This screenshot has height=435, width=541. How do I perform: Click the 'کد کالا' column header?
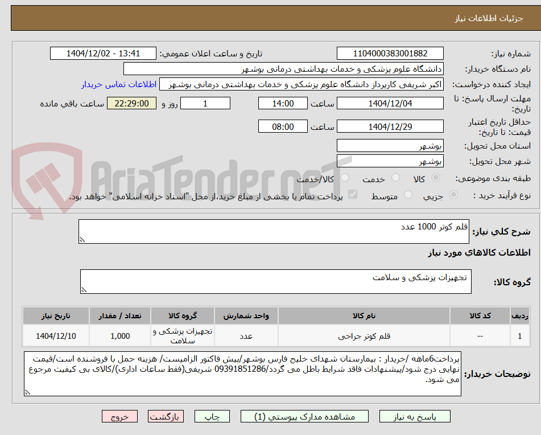[480, 316]
